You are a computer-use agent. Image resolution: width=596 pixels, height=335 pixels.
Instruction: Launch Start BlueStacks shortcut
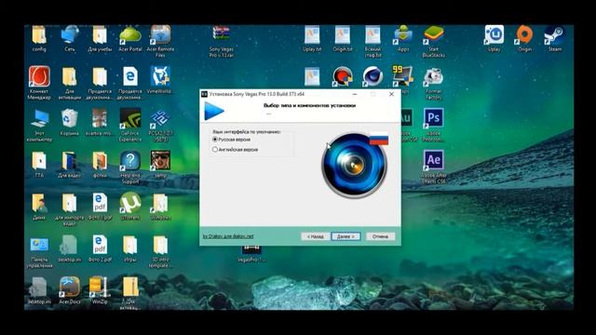coord(433,41)
